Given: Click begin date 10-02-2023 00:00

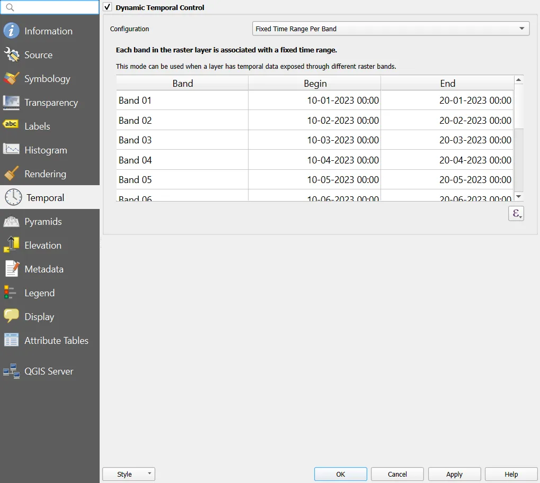Looking at the screenshot, I should click(315, 120).
